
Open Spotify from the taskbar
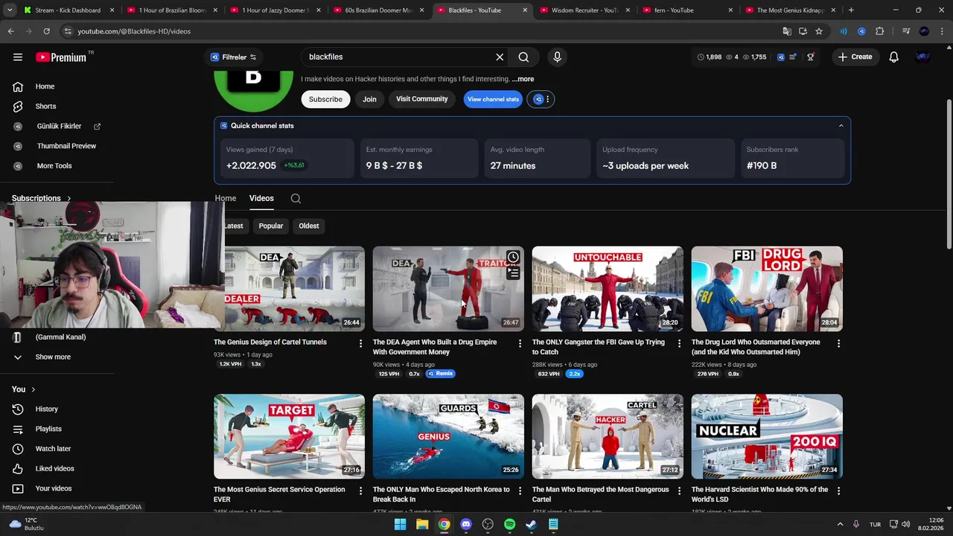pos(509,525)
